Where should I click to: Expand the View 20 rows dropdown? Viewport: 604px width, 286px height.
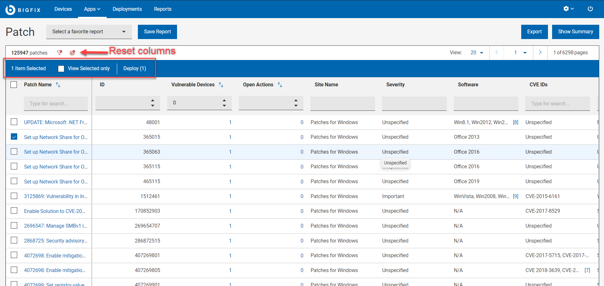click(477, 53)
